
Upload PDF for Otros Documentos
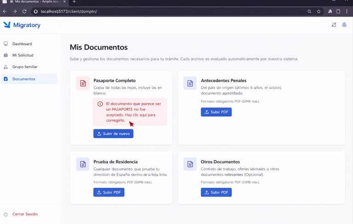(216, 192)
